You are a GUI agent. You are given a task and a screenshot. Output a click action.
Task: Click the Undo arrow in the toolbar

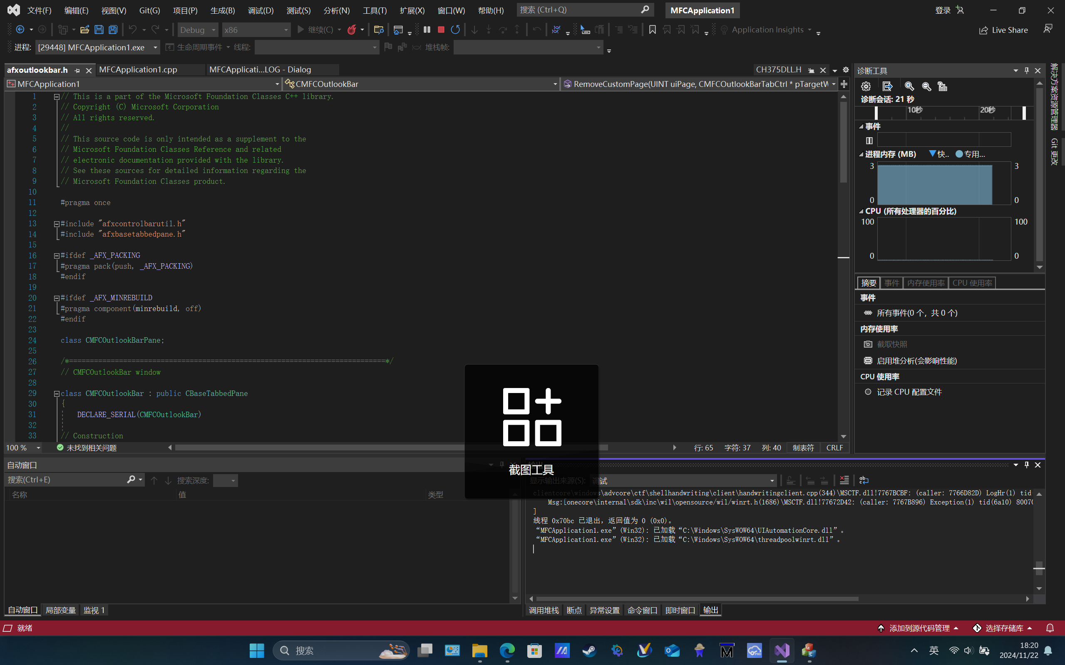tap(132, 30)
